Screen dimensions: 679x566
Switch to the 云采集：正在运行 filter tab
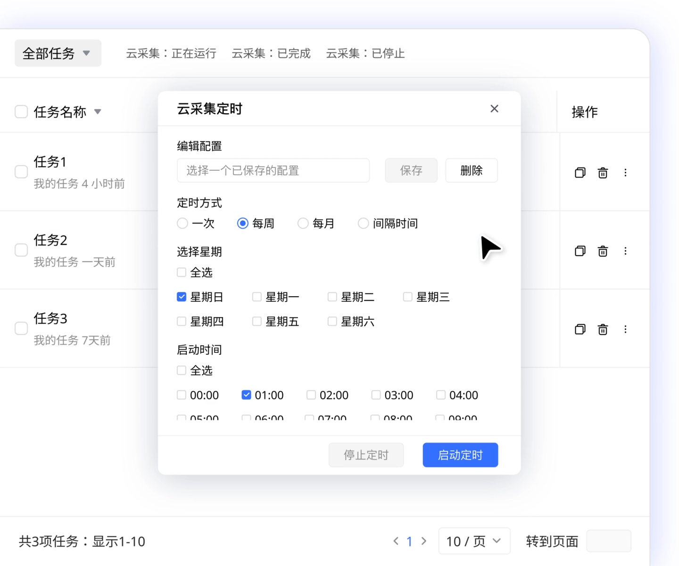[171, 53]
